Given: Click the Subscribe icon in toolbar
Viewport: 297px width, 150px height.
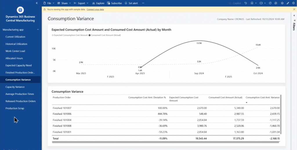Looking at the screenshot, I should [114, 3].
